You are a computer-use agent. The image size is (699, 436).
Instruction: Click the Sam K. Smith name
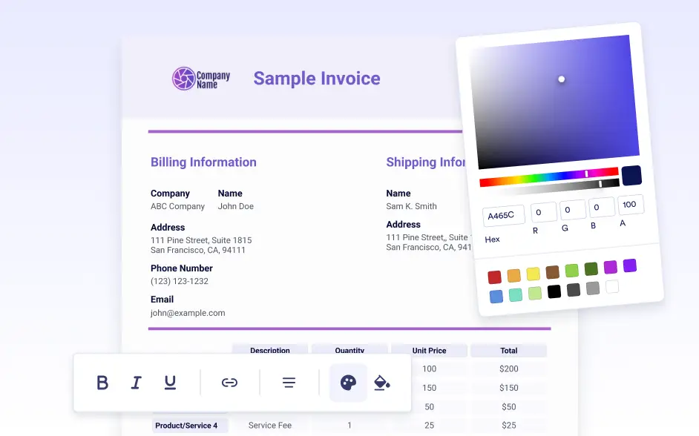click(x=412, y=206)
